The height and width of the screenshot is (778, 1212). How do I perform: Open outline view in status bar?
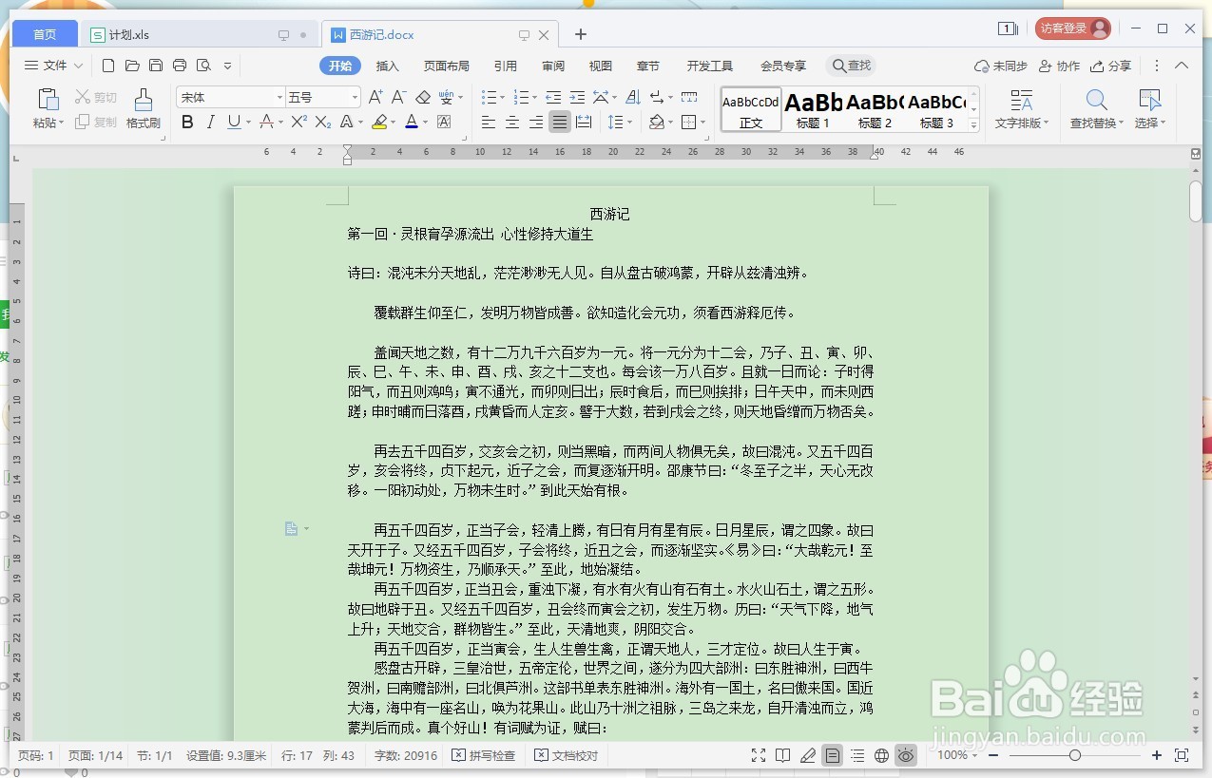click(857, 755)
